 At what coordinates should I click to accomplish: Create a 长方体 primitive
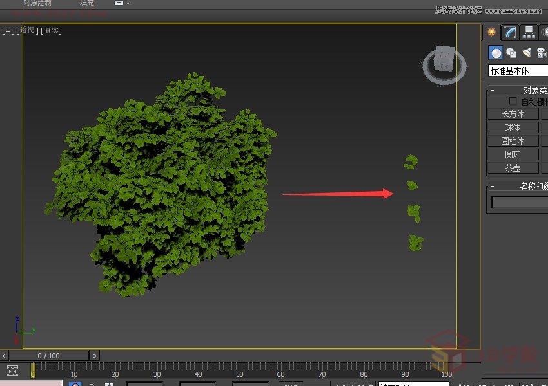513,114
